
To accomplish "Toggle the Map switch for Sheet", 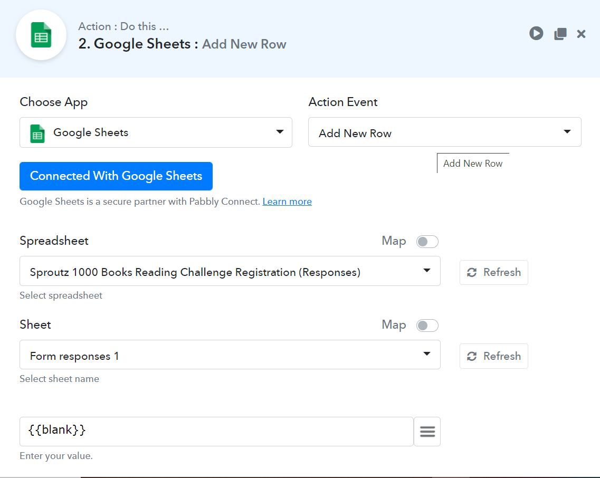I will pos(427,326).
